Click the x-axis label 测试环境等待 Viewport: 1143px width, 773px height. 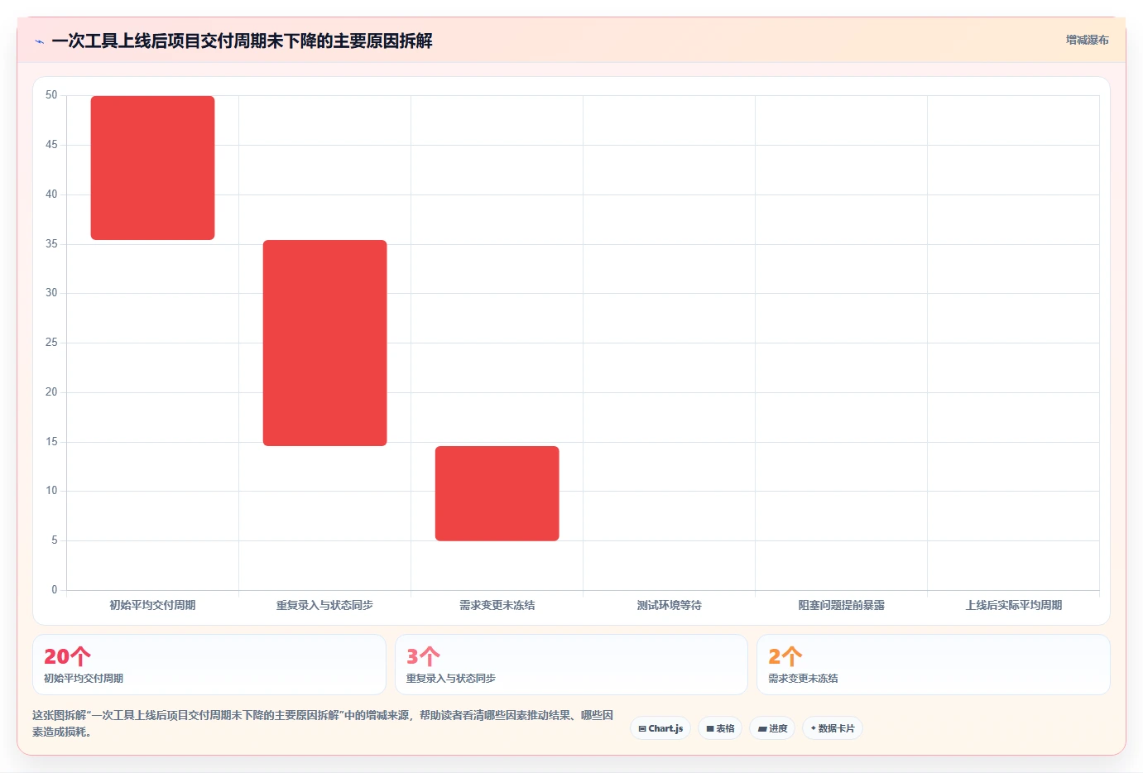[669, 605]
